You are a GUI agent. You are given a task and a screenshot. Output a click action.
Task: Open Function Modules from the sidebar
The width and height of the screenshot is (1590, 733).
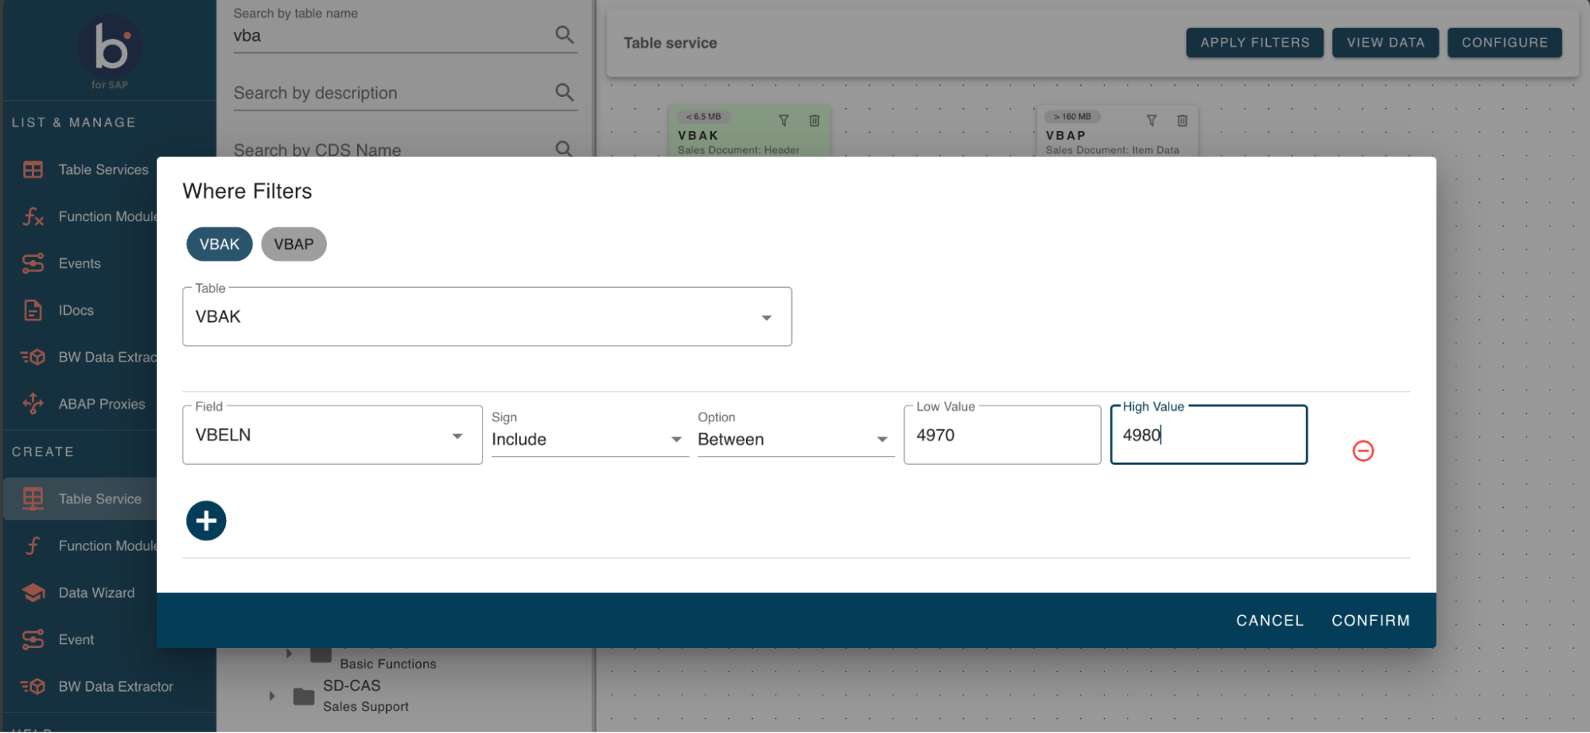(x=33, y=216)
